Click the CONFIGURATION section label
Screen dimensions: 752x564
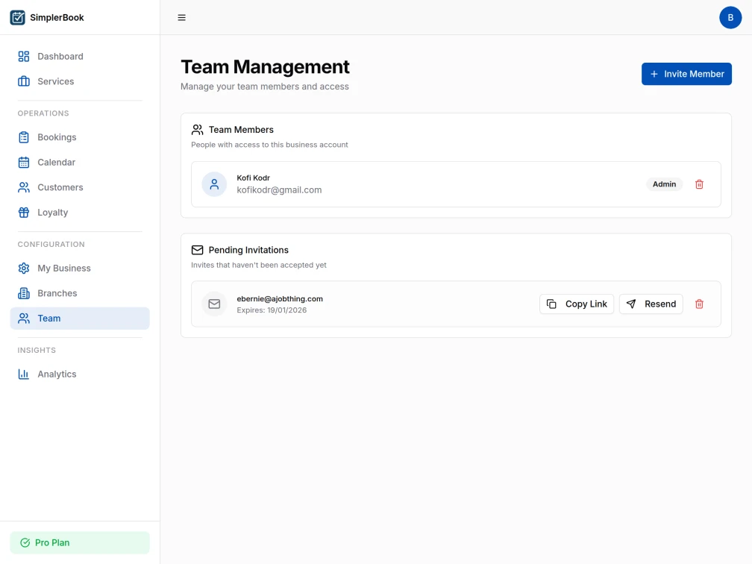pos(51,245)
